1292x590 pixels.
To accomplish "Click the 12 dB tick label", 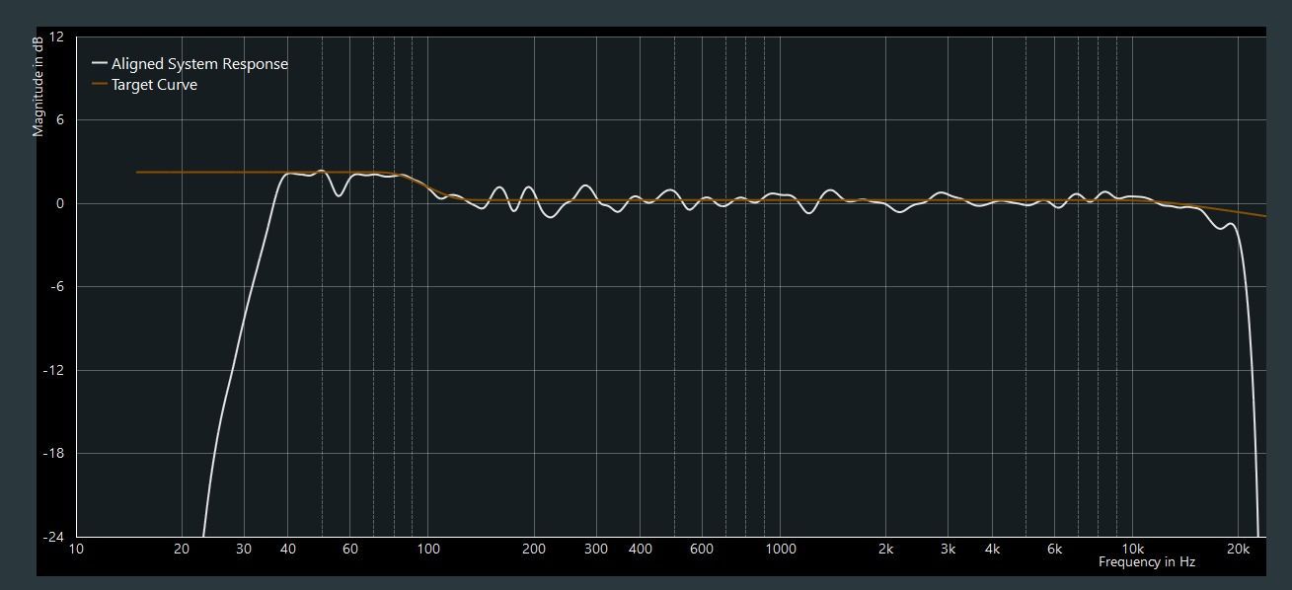I will [x=55, y=37].
